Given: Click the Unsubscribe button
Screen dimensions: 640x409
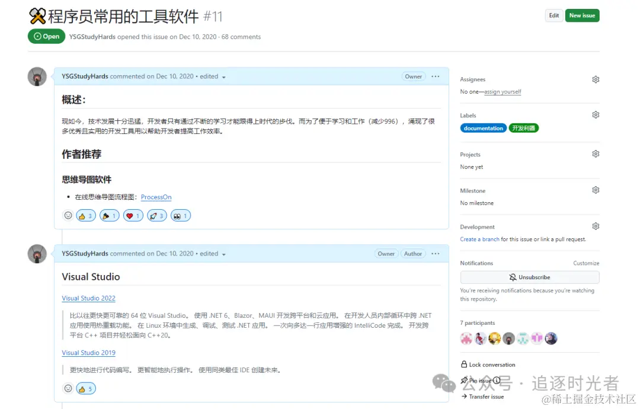Looking at the screenshot, I should coord(530,277).
